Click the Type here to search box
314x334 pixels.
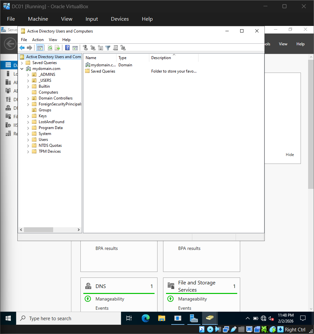point(69,318)
